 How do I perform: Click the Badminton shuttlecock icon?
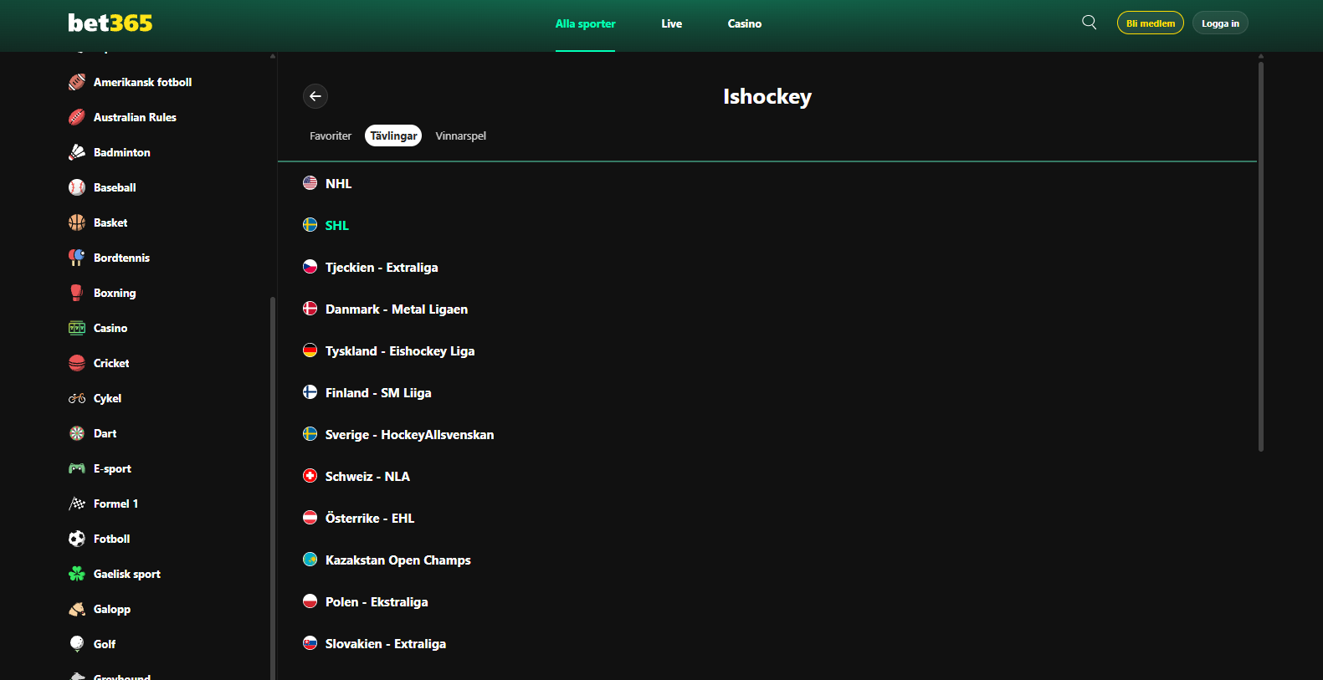pyautogui.click(x=77, y=152)
